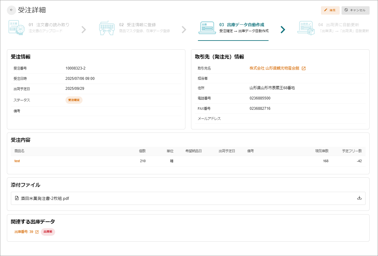Select step 04 出荷済に自動更新
The width and height of the screenshot is (378, 256).
(x=338, y=25)
